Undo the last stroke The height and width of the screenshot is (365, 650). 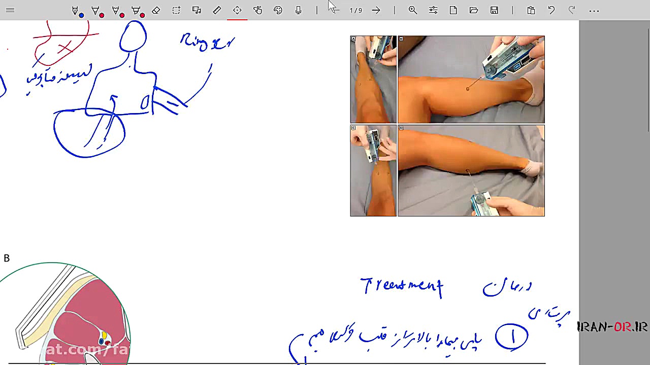[551, 11]
